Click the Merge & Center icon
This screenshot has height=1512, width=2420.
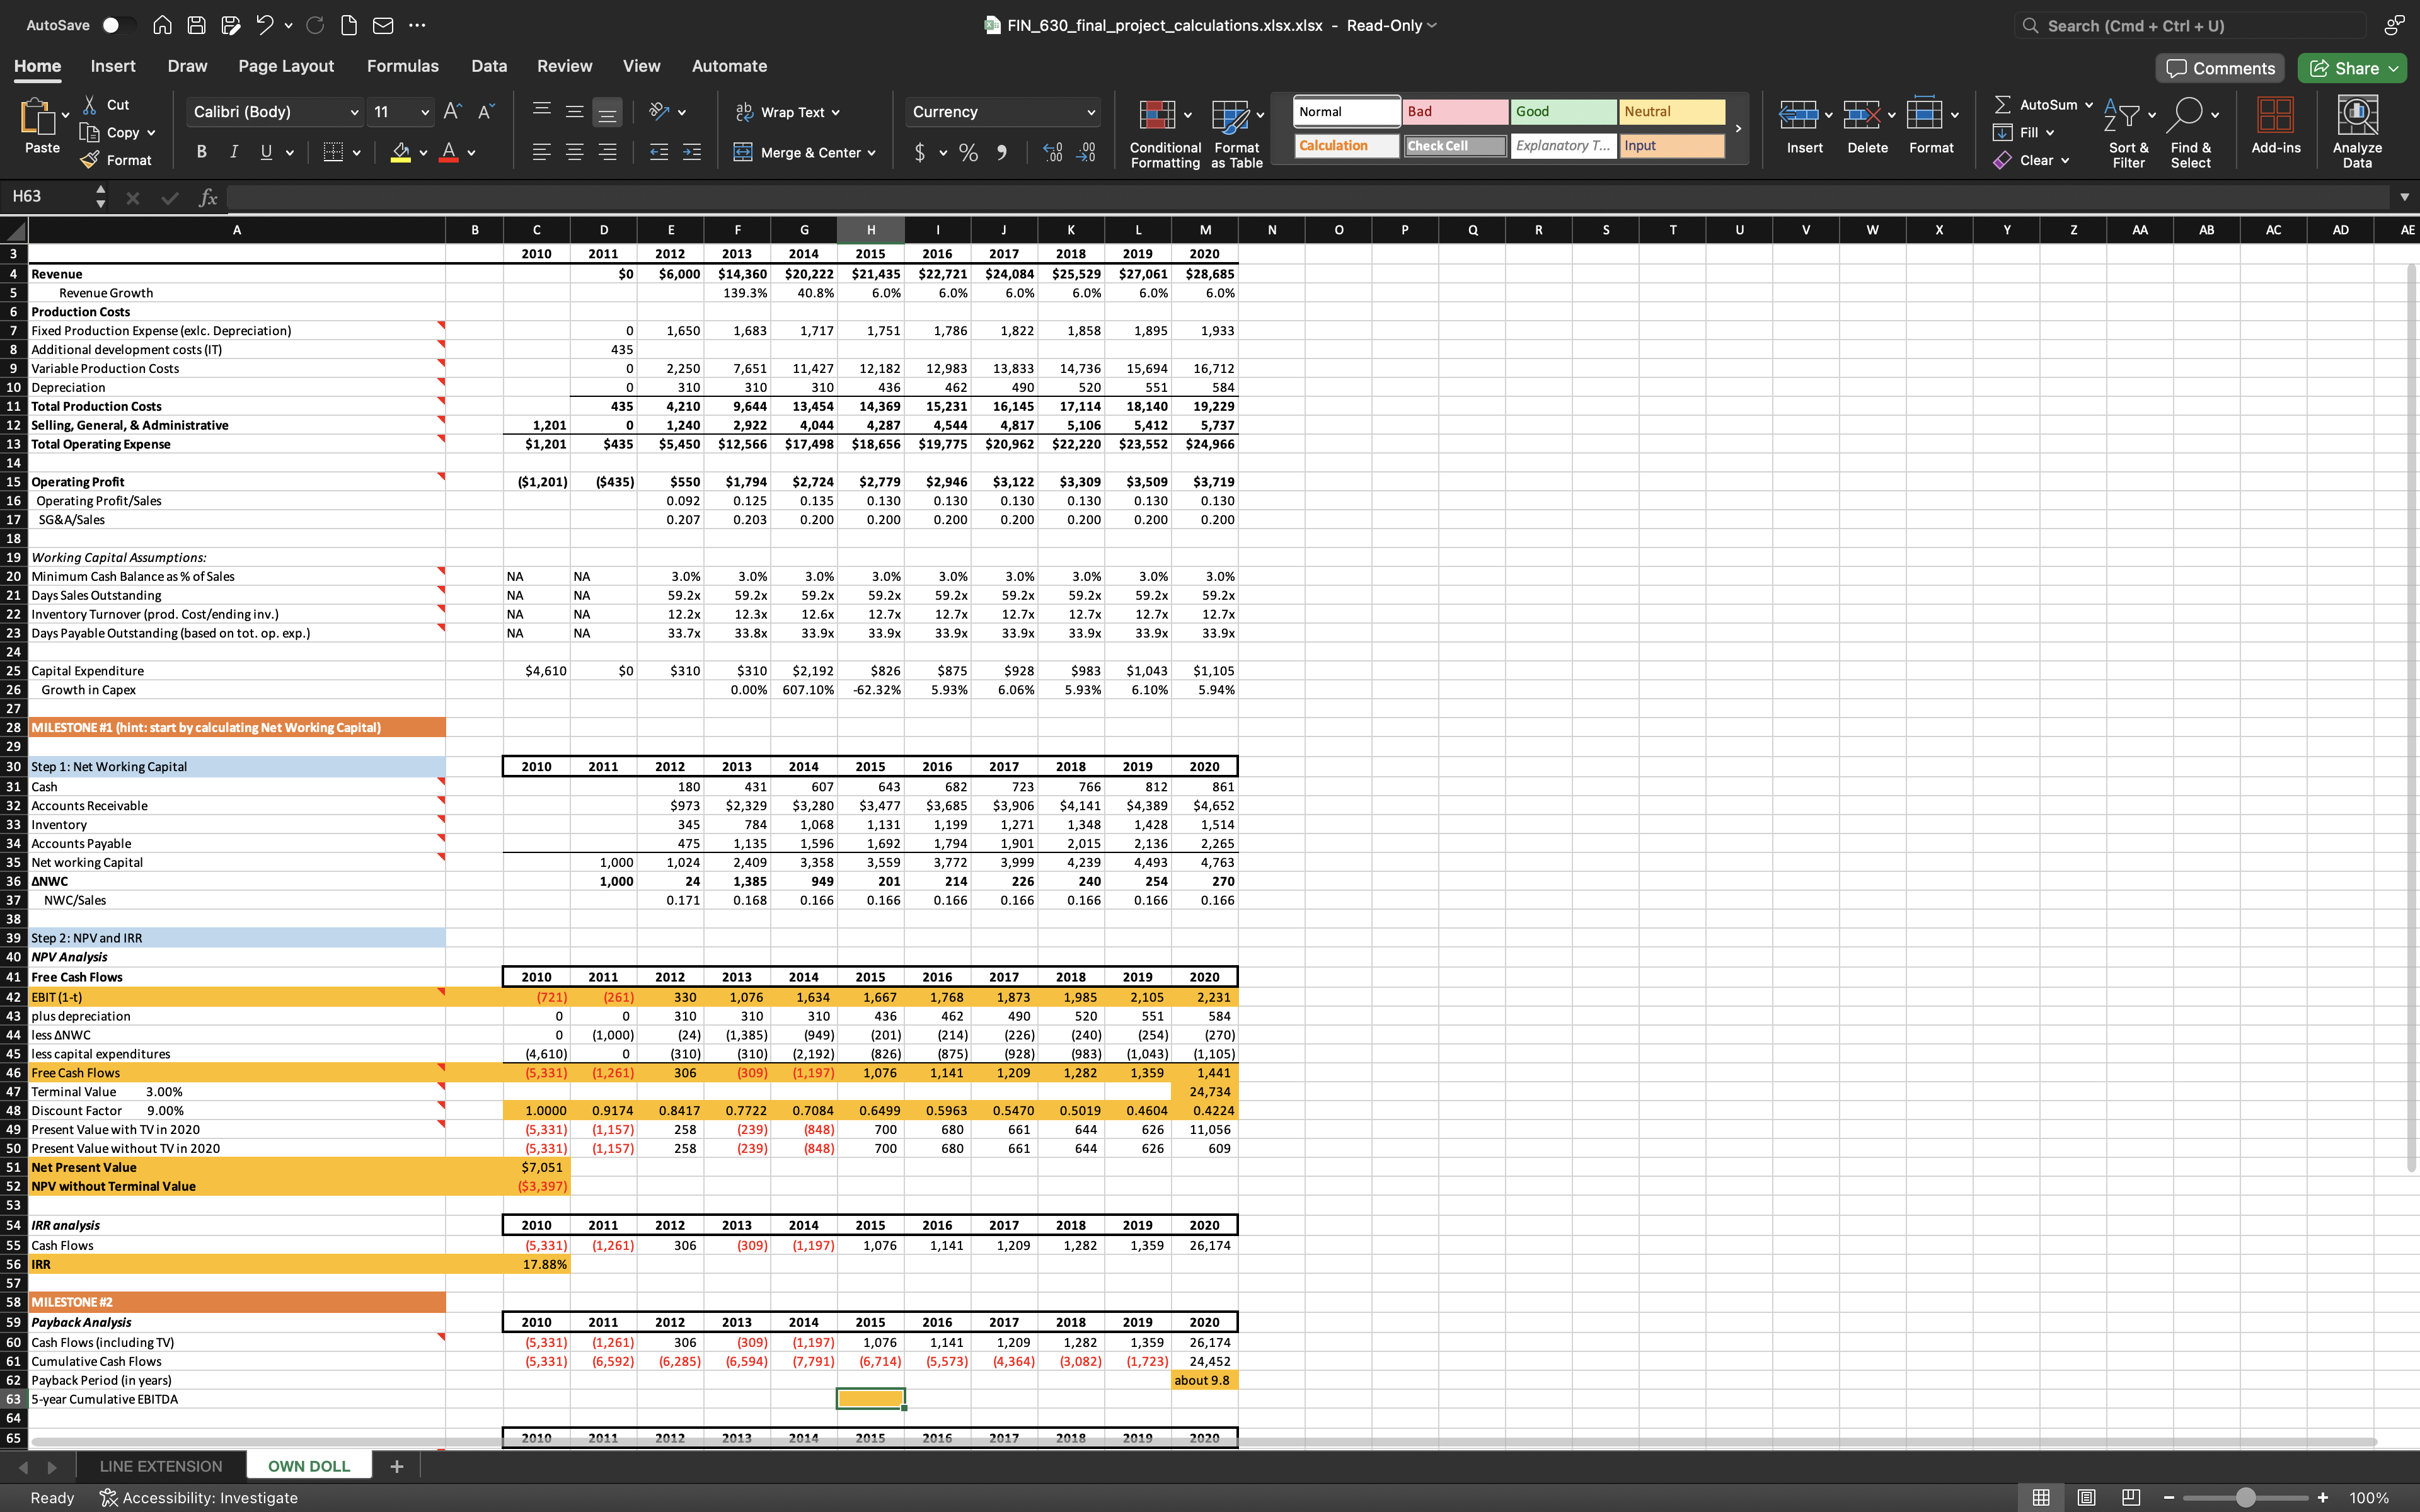tap(743, 152)
